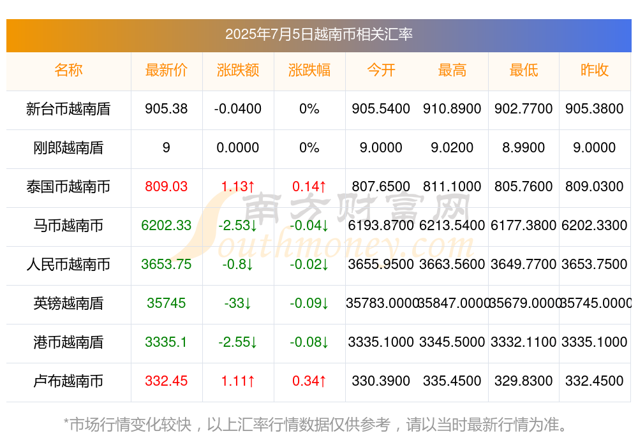Screen dimensions: 638x445
Task: Select open value 6193.8700
Action: click(x=381, y=225)
